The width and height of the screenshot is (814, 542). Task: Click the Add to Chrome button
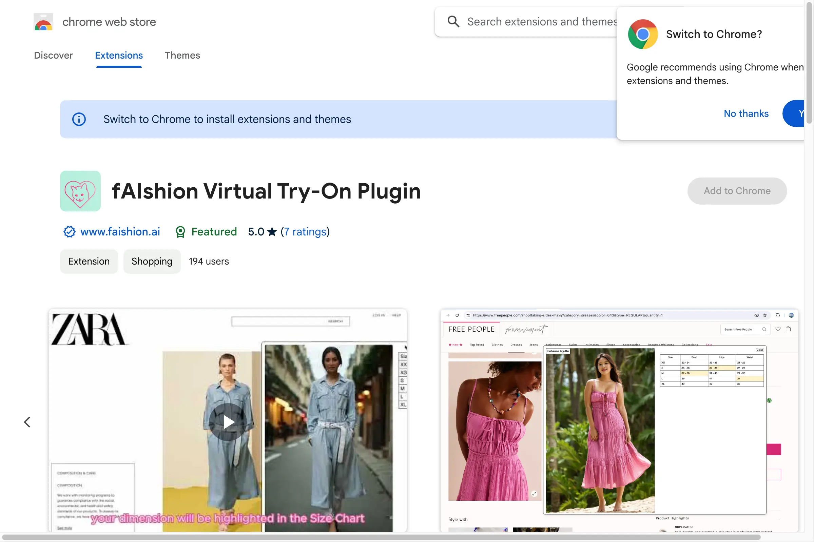point(737,191)
